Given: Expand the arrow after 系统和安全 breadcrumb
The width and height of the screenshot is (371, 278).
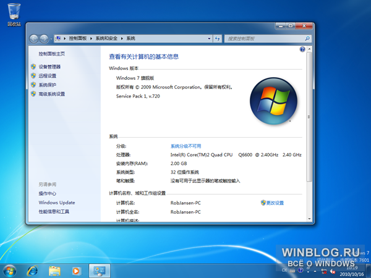Looking at the screenshot, I should [x=122, y=38].
